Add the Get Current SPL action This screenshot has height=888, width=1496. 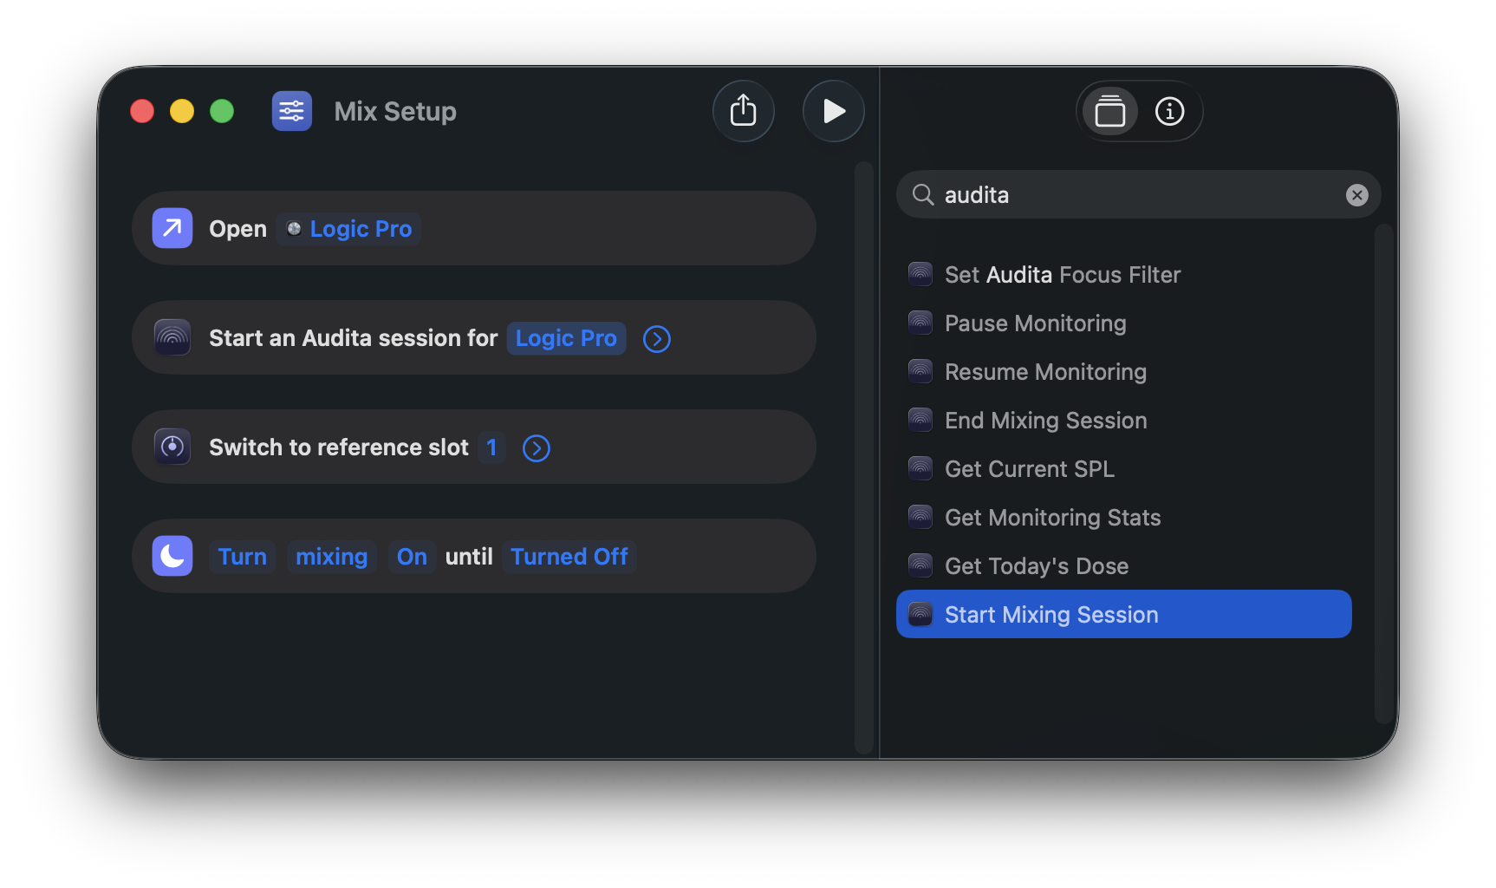1124,468
